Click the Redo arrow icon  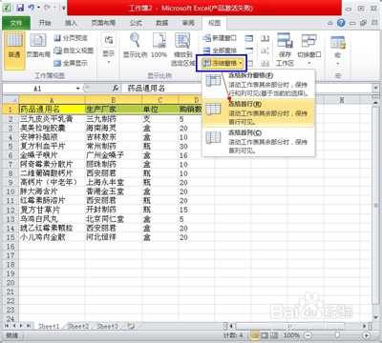[x=47, y=8]
